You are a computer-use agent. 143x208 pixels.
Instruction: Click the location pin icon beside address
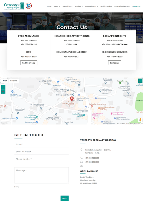click(x=81, y=150)
